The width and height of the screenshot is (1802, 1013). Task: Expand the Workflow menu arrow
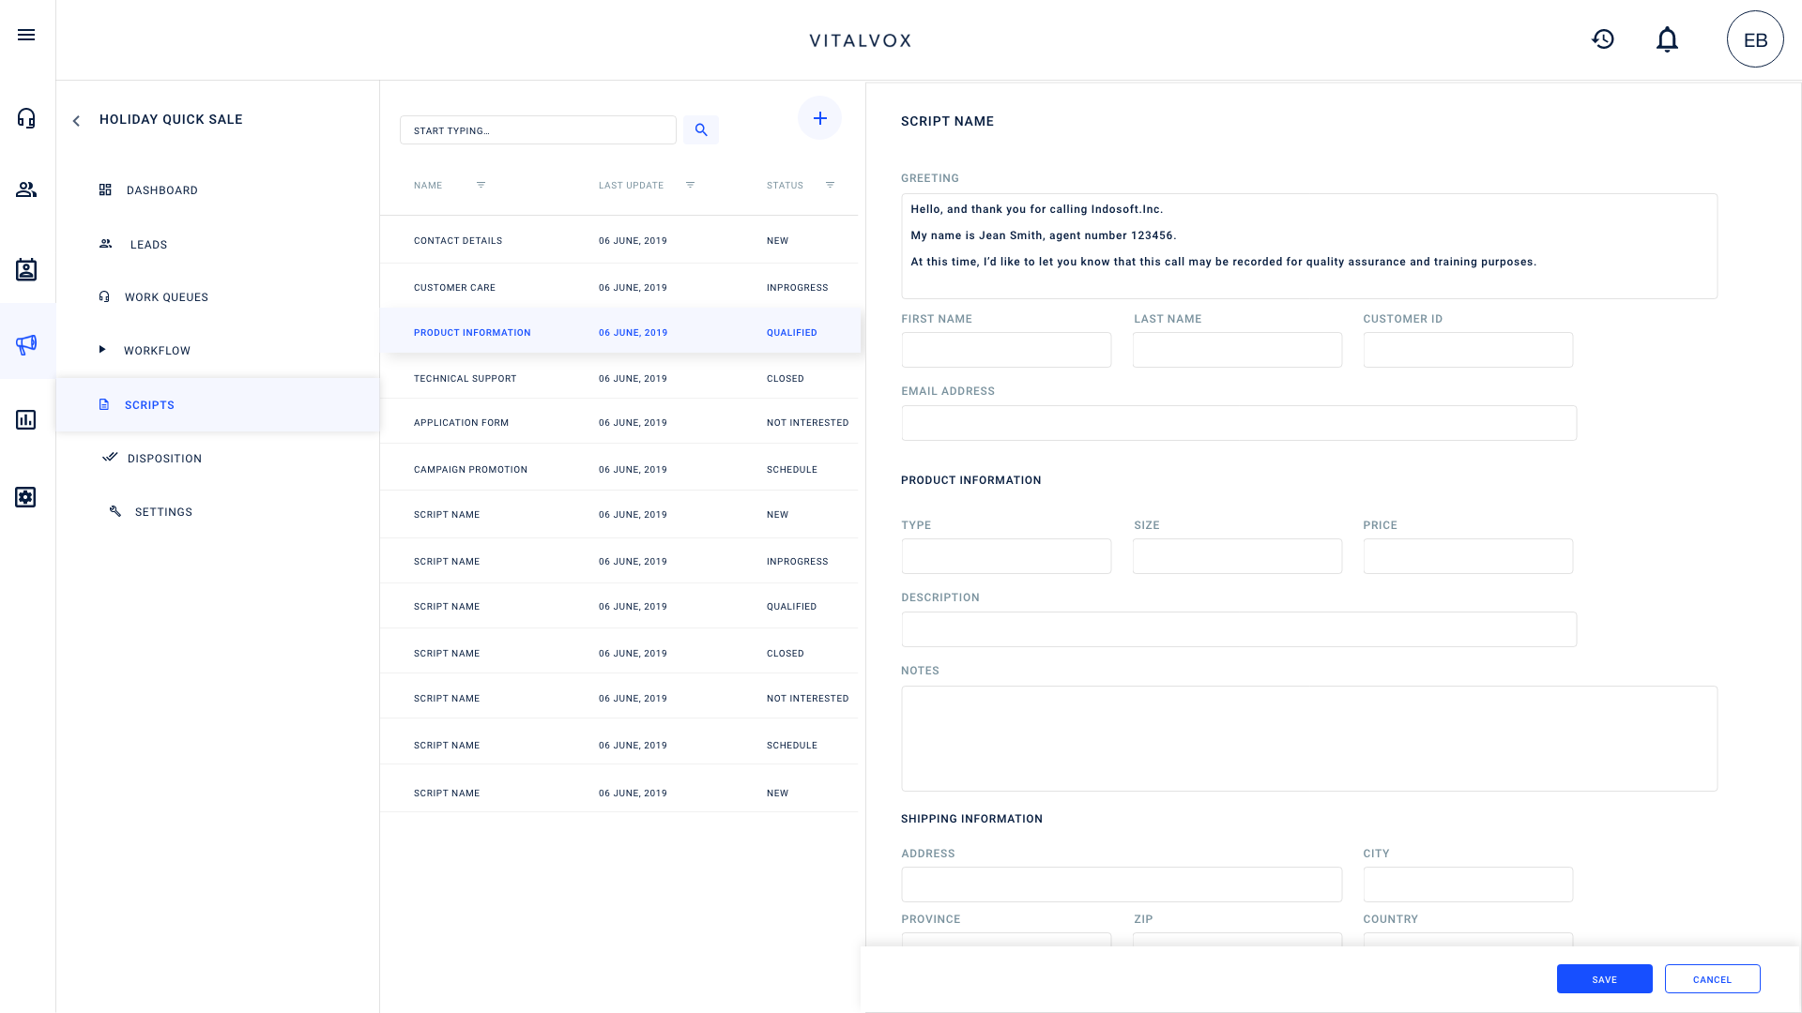tap(102, 350)
